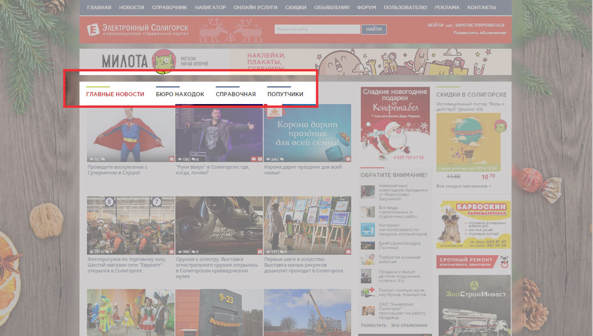
Task: Open "Разместить объявление" link in the header
Action: point(479,33)
